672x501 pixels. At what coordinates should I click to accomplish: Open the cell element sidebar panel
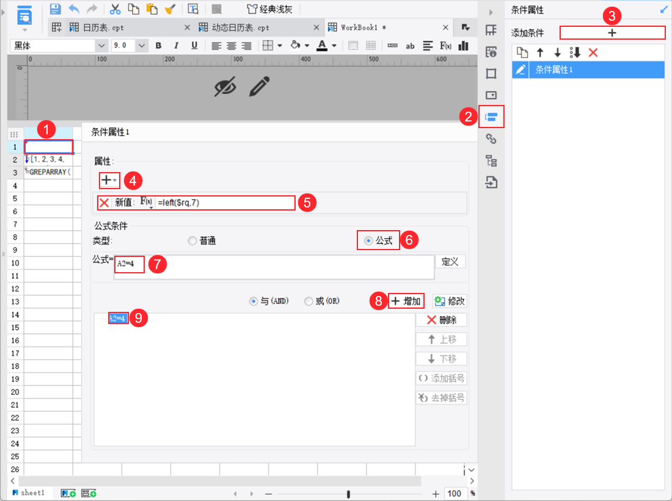tap(491, 30)
